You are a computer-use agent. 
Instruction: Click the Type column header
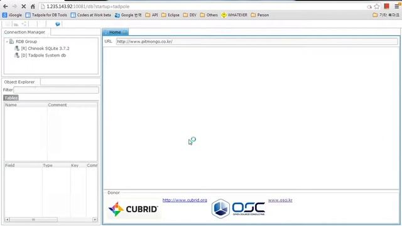(57, 166)
